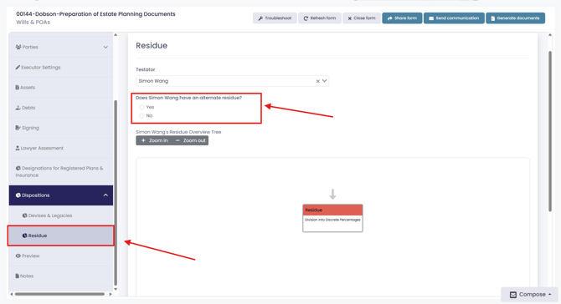Open the Testator dropdown arrow
Viewport: 561px width, 304px height.
pos(325,81)
